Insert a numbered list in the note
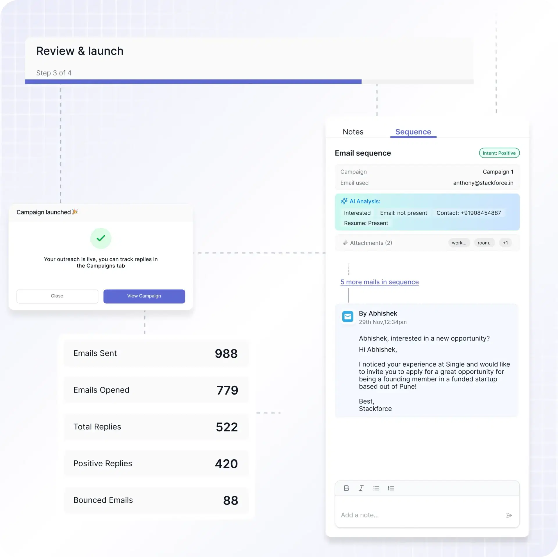This screenshot has height=557, width=558. [x=391, y=488]
